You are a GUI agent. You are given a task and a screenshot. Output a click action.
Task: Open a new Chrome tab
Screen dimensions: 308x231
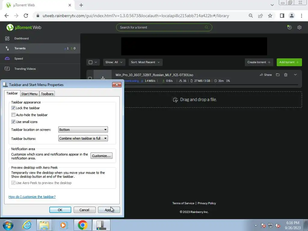(x=81, y=5)
